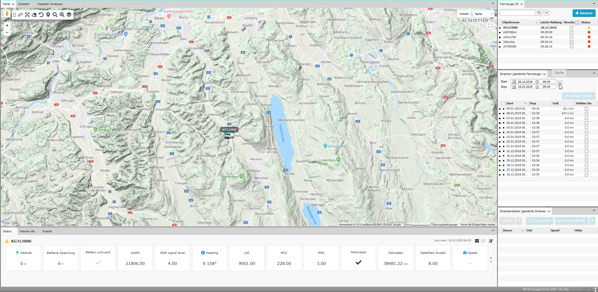
Task: Switch status panel to list view
Action: click(x=483, y=241)
